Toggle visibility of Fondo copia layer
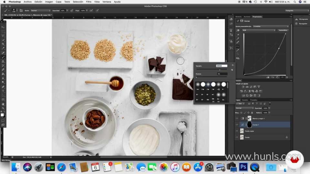 237,131
